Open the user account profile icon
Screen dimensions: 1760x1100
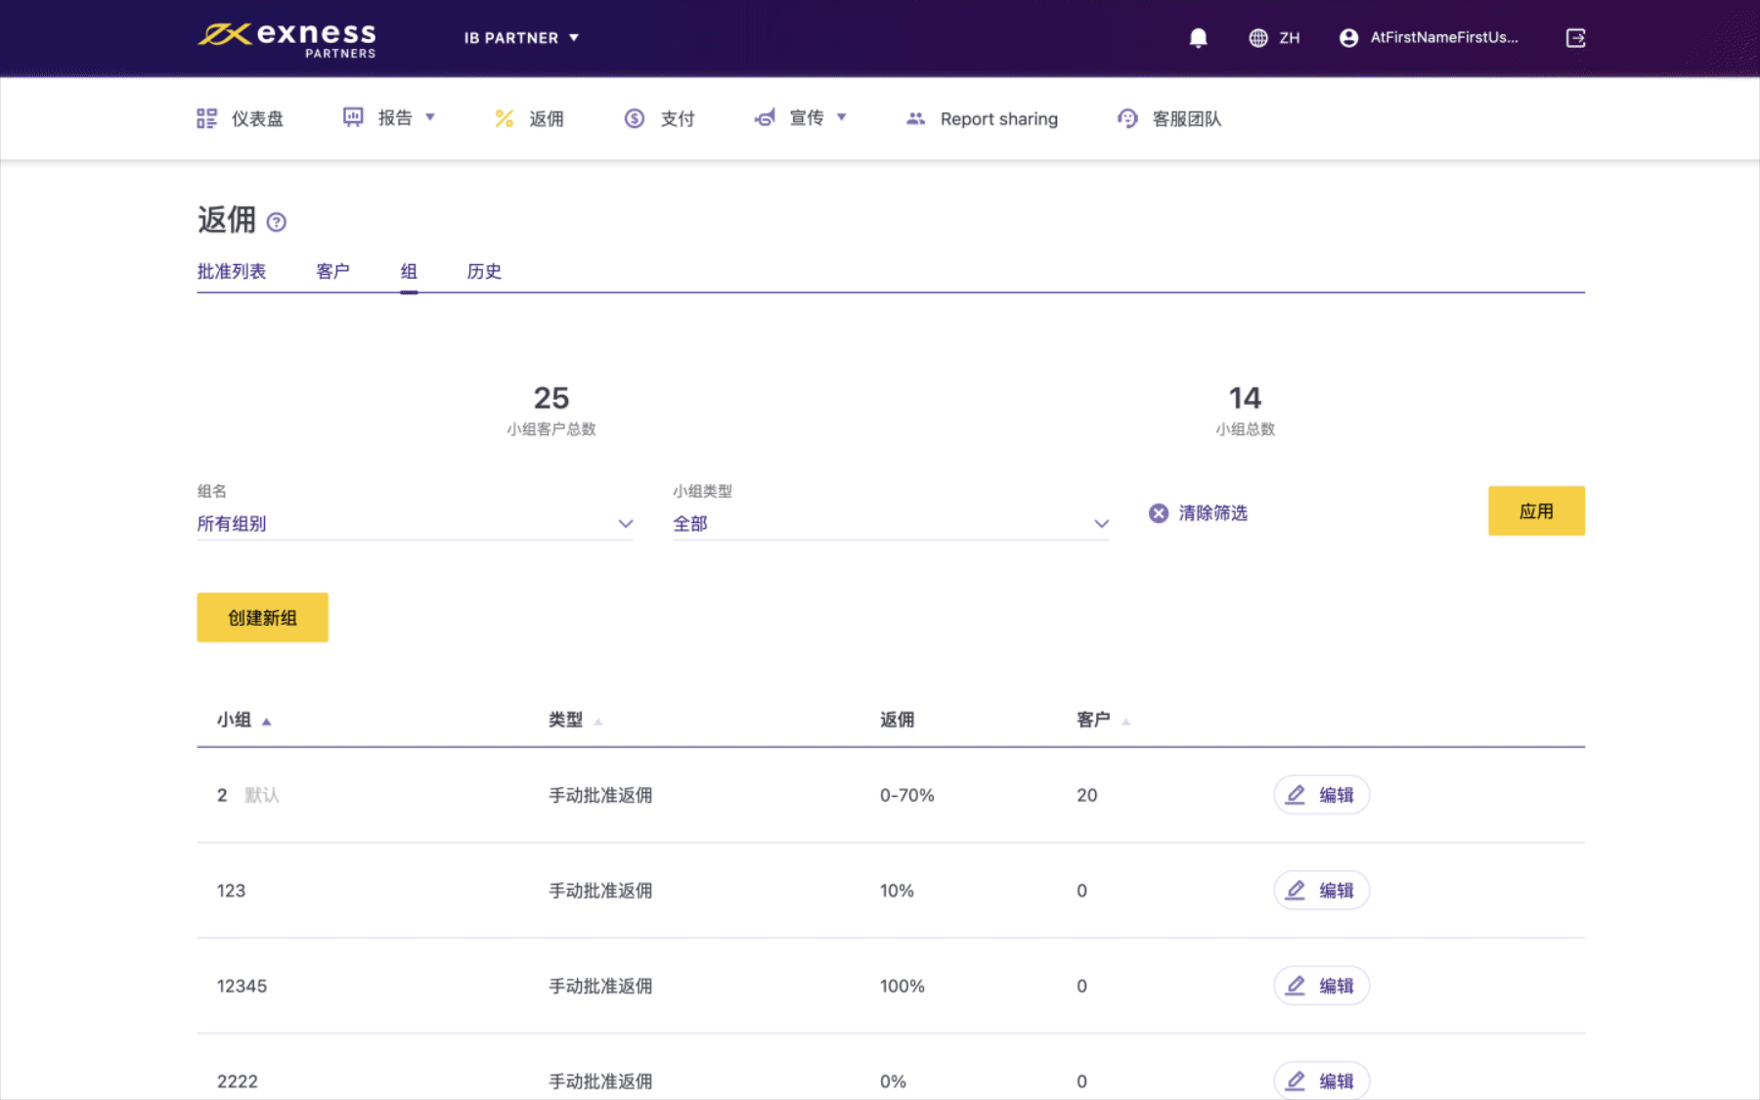[x=1348, y=38]
